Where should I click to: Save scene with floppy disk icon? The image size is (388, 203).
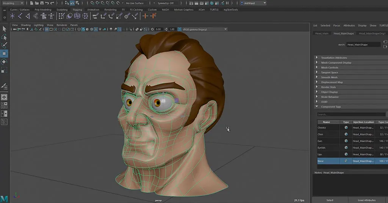coord(42,3)
